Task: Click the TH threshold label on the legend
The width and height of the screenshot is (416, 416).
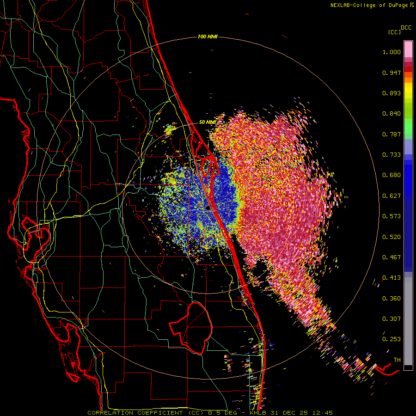Action: click(397, 360)
